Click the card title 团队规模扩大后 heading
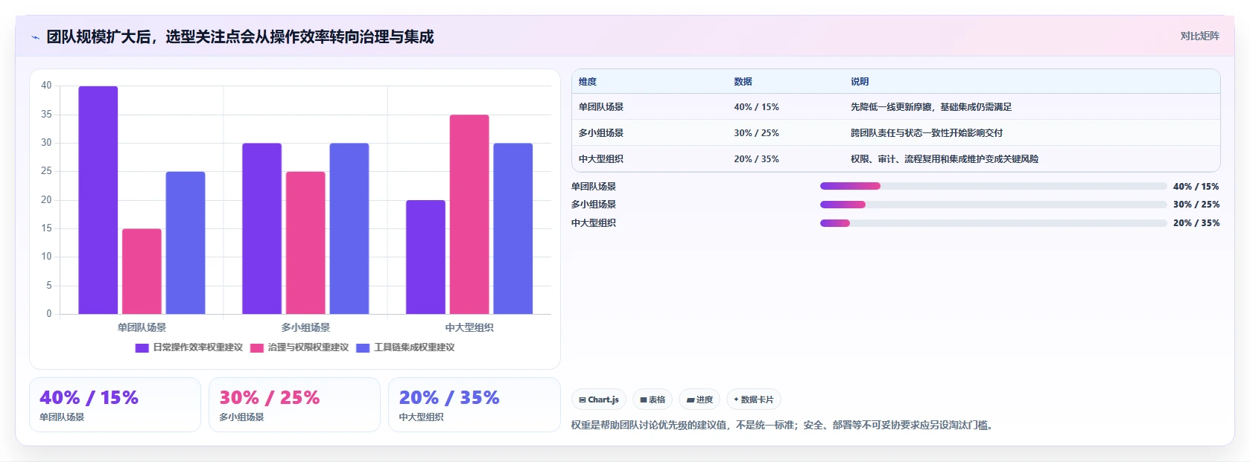This screenshot has width=1250, height=462. [x=240, y=36]
